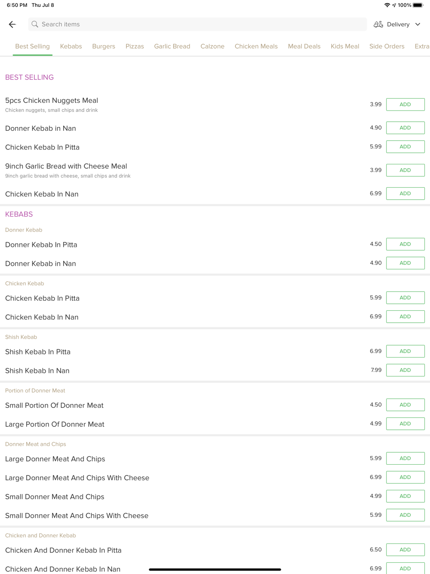Add Shish Kebab In Nan
The height and width of the screenshot is (574, 430).
405,370
